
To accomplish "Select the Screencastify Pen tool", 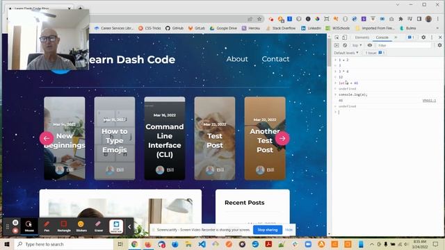I will 47,226.
